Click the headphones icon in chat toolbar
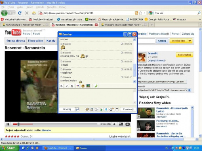The width and height of the screenshot is (202, 151). pos(111,110)
